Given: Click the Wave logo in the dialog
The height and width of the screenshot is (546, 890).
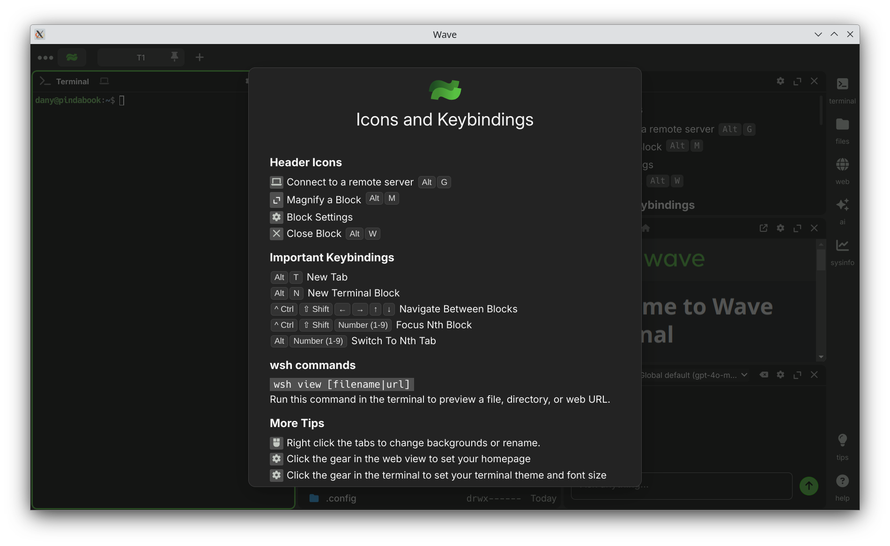Looking at the screenshot, I should click(445, 90).
